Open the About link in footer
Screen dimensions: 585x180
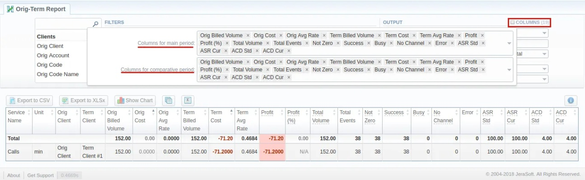click(x=14, y=175)
